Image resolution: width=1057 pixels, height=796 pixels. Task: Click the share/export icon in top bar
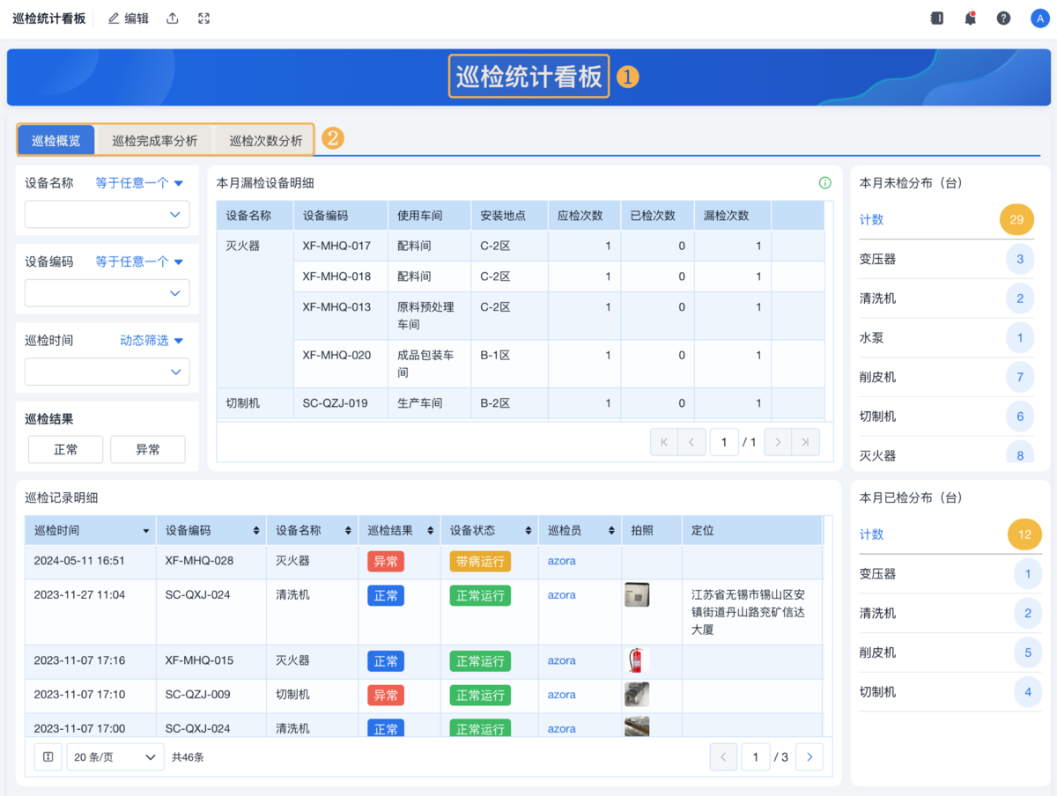tap(173, 18)
